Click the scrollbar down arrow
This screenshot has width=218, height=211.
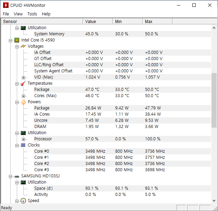point(214,201)
